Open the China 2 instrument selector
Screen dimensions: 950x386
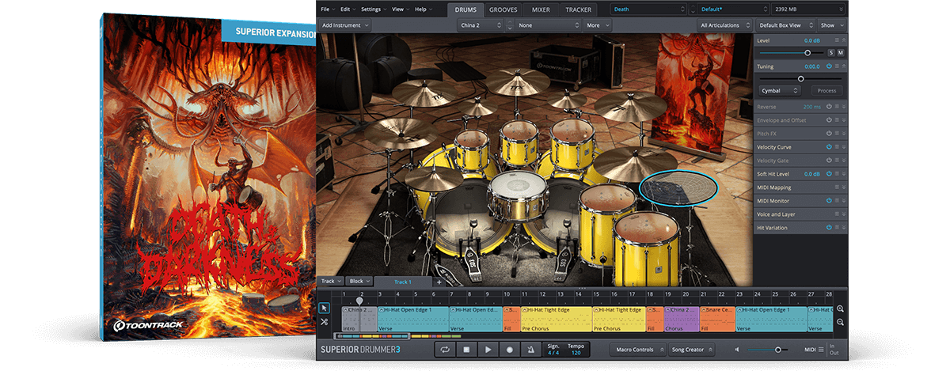tap(481, 25)
